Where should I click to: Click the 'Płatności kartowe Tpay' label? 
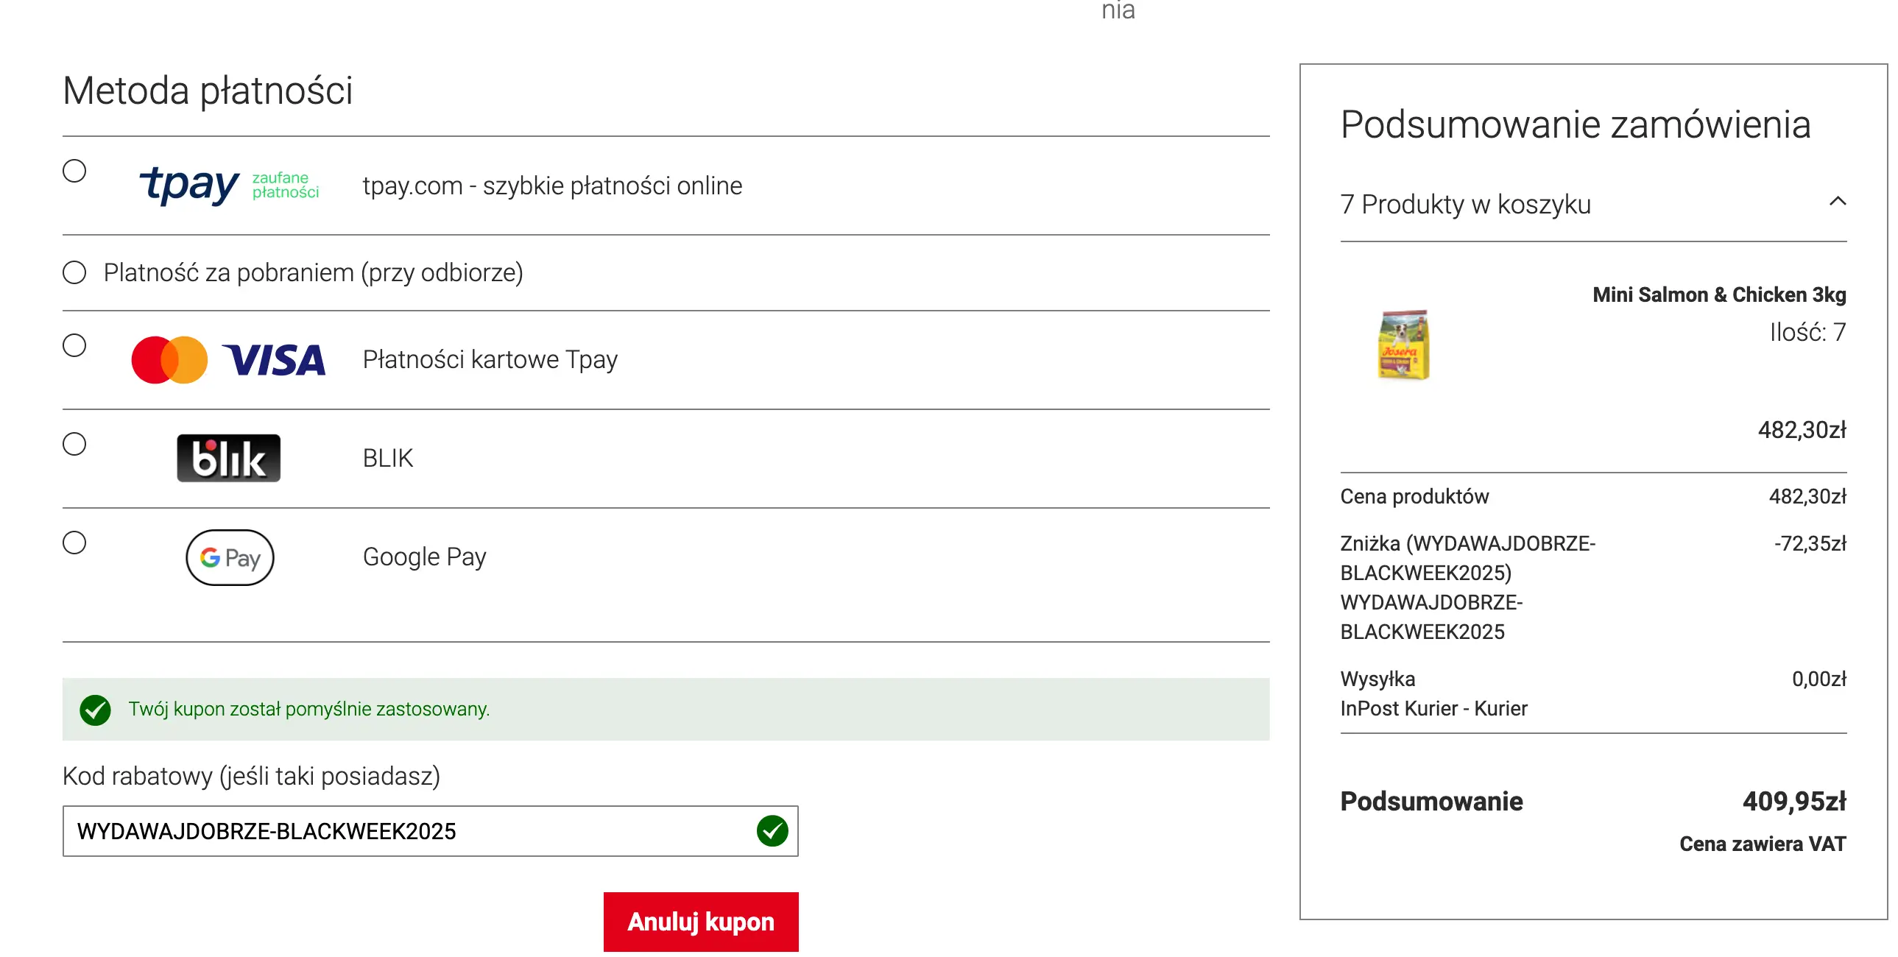[x=490, y=359]
